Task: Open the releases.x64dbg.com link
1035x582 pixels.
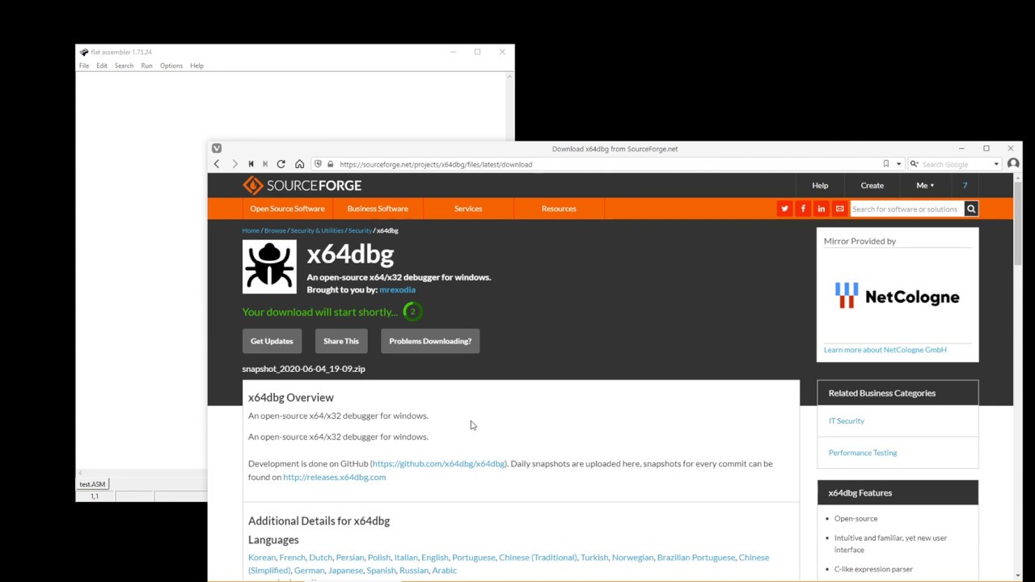Action: point(334,477)
